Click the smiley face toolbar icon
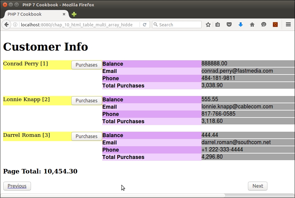 [x=264, y=25]
